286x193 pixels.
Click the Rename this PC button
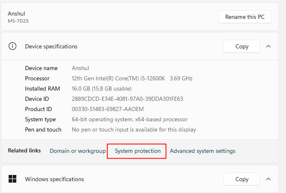click(245, 17)
